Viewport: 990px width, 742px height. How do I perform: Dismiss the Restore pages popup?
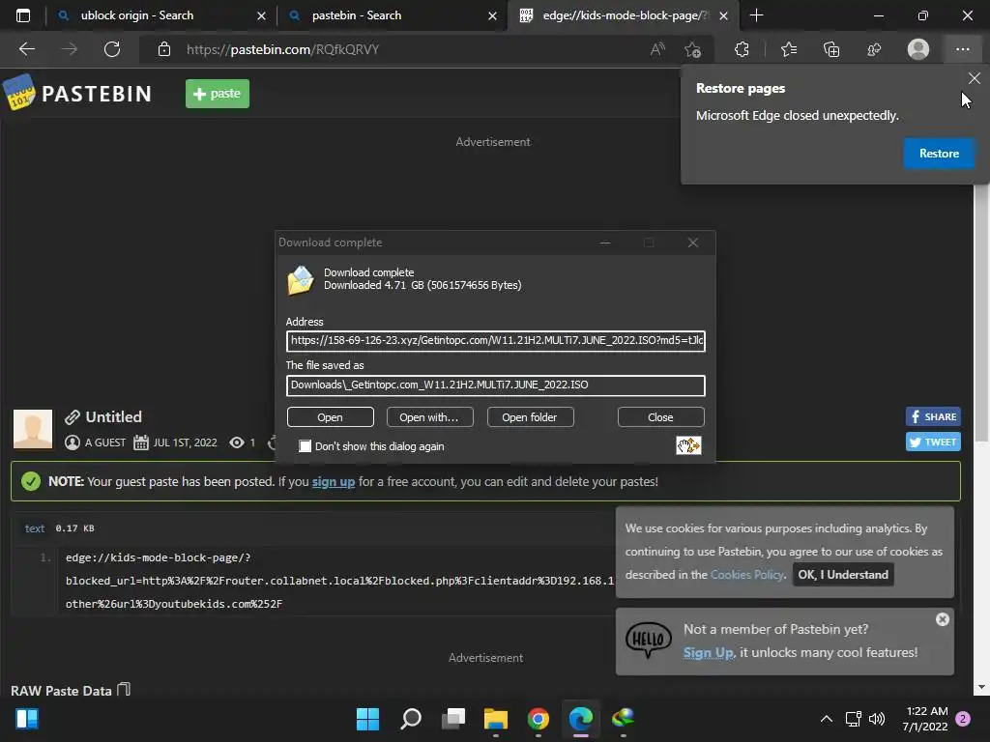pos(974,78)
